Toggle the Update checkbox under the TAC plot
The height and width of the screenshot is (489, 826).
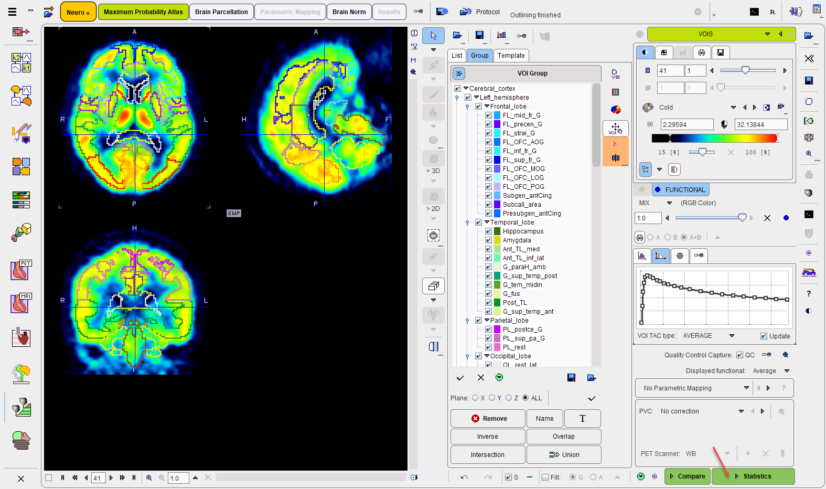point(764,336)
